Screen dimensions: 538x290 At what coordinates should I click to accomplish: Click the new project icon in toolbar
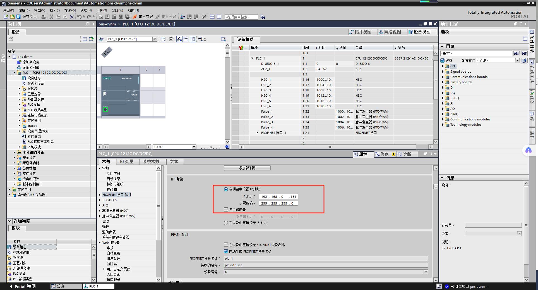6,17
